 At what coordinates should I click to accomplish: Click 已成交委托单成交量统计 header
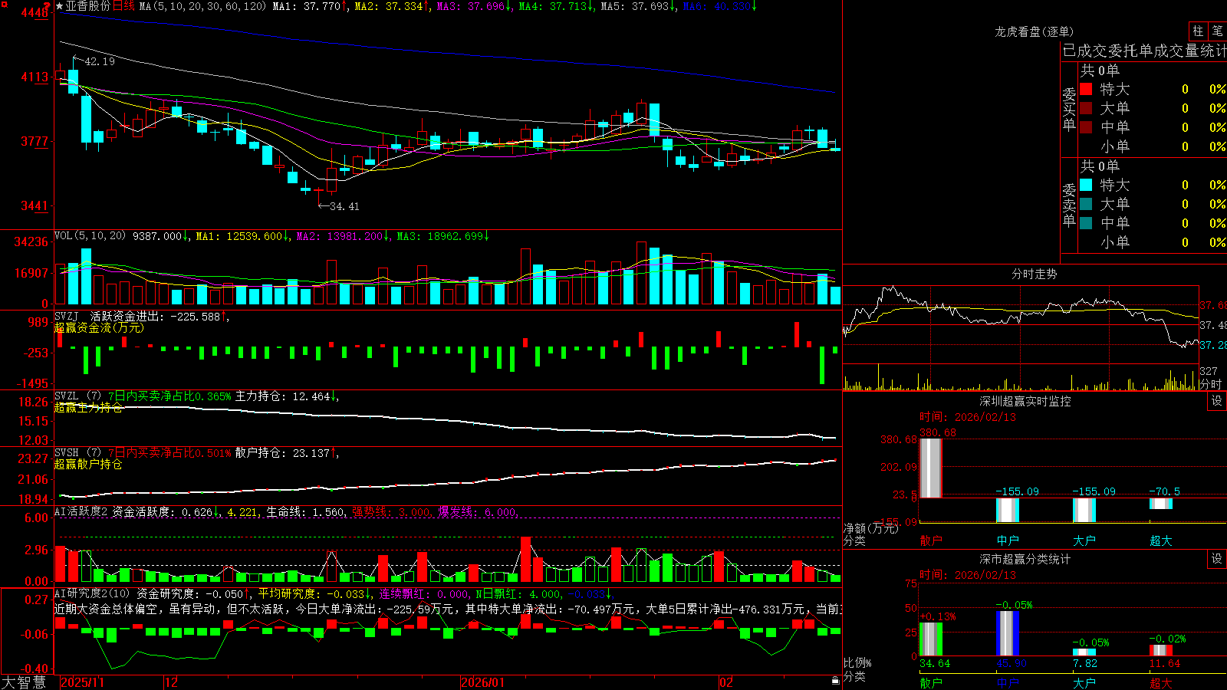1144,51
